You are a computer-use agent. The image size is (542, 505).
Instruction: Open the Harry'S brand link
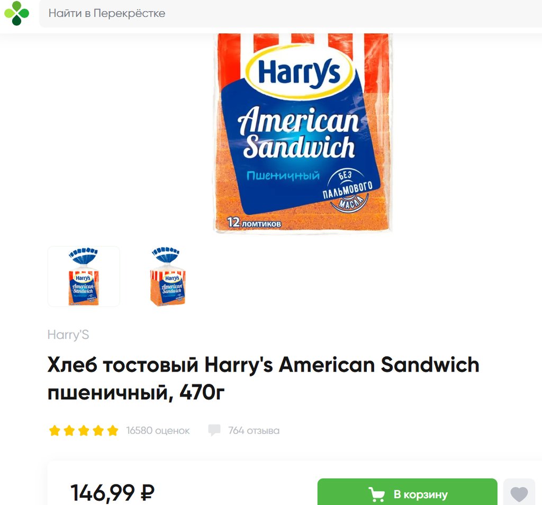(68, 335)
